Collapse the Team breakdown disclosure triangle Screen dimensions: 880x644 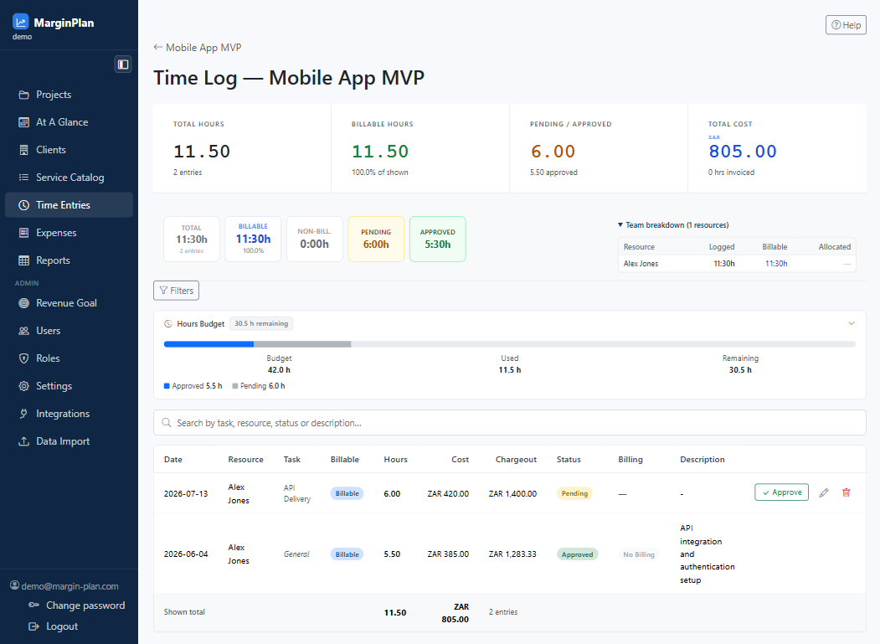coord(620,224)
